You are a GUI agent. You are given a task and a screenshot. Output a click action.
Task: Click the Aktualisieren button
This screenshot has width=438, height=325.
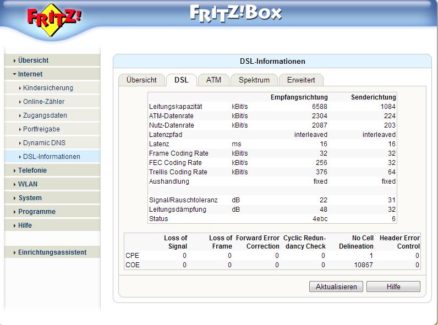(336, 287)
